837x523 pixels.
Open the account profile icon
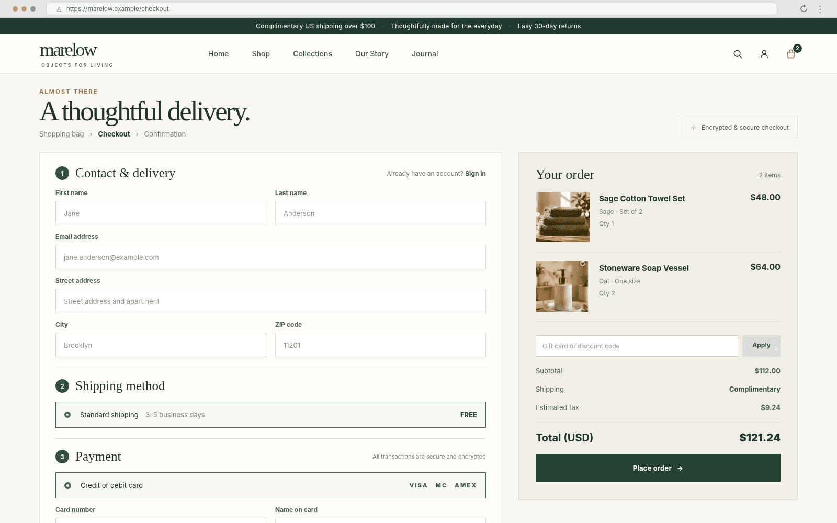pos(764,54)
